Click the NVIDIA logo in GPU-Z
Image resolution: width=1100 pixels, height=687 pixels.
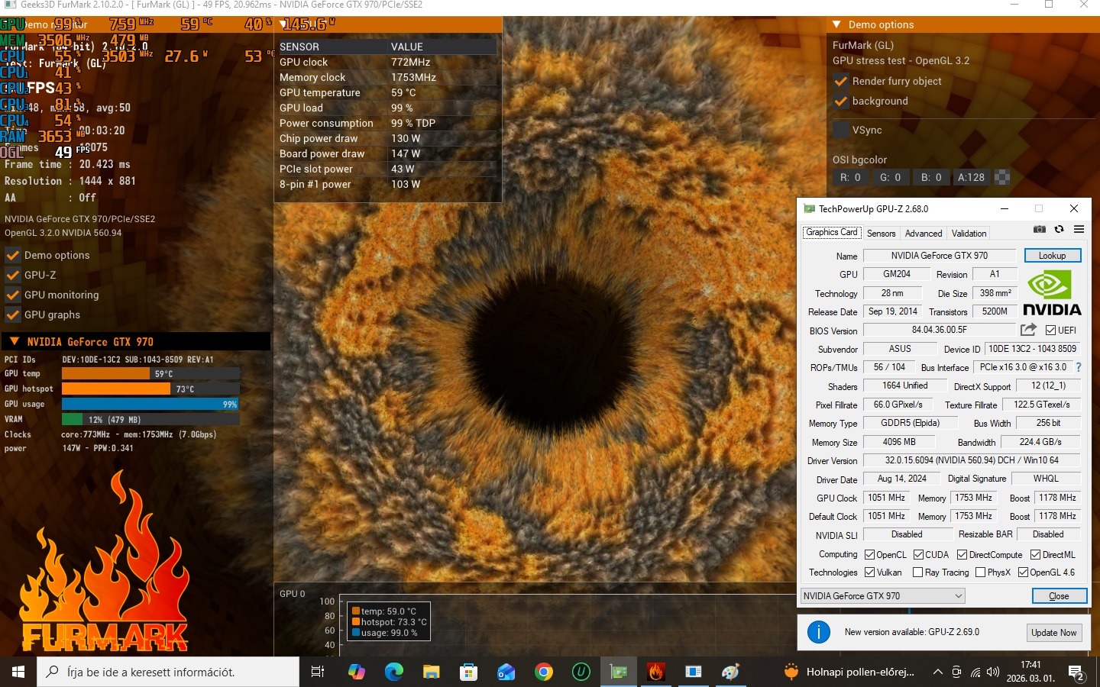pos(1052,293)
